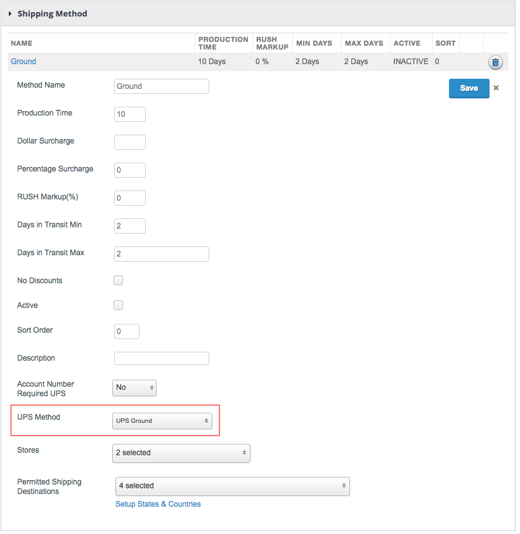520x534 pixels.
Task: Delete the Ground shipping method via trash icon
Action: [x=495, y=62]
